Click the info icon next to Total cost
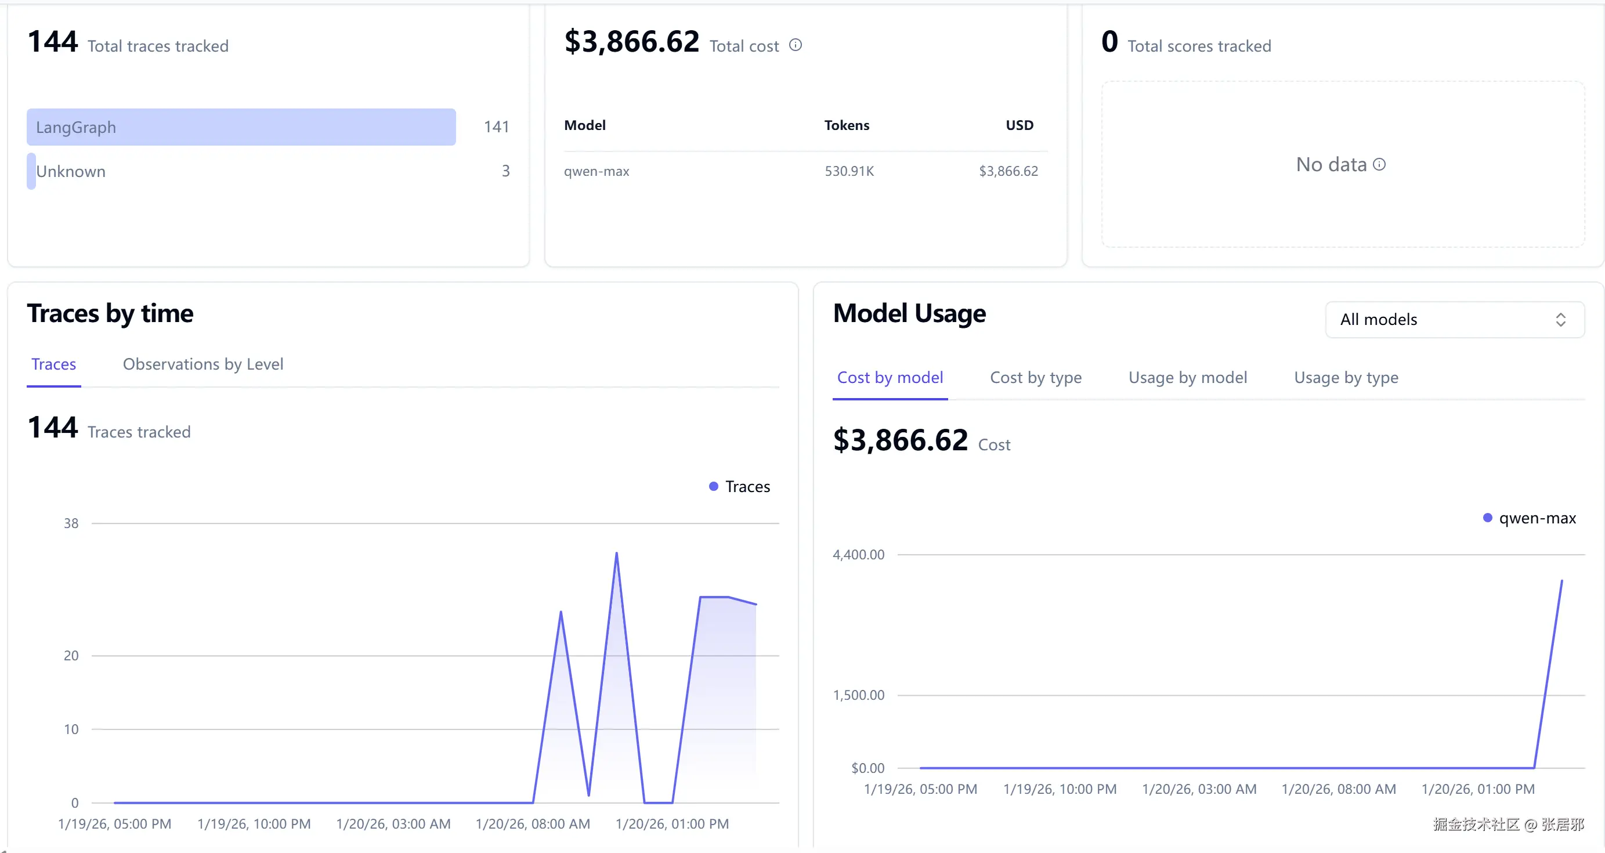 [x=795, y=45]
